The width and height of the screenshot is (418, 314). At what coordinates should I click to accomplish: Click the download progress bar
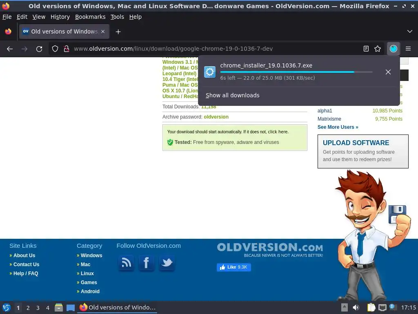(296, 72)
